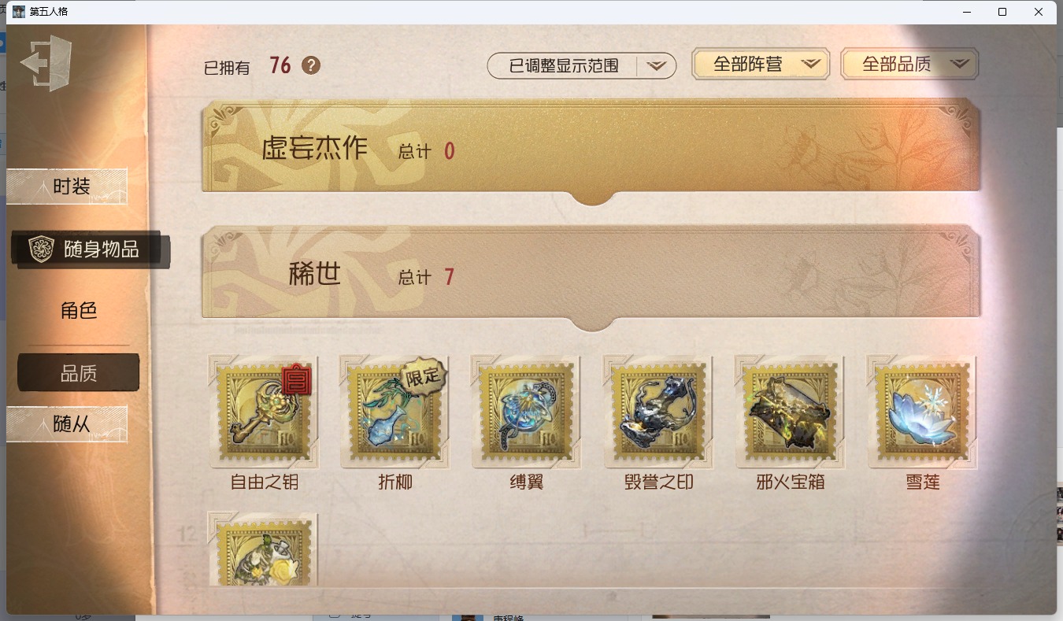Image resolution: width=1063 pixels, height=621 pixels.
Task: Choose the 雪莲 snow lotus accessory
Action: pos(922,412)
